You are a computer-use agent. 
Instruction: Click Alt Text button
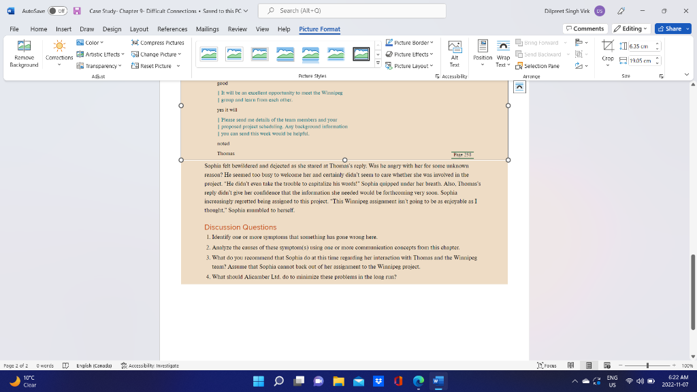pos(454,54)
